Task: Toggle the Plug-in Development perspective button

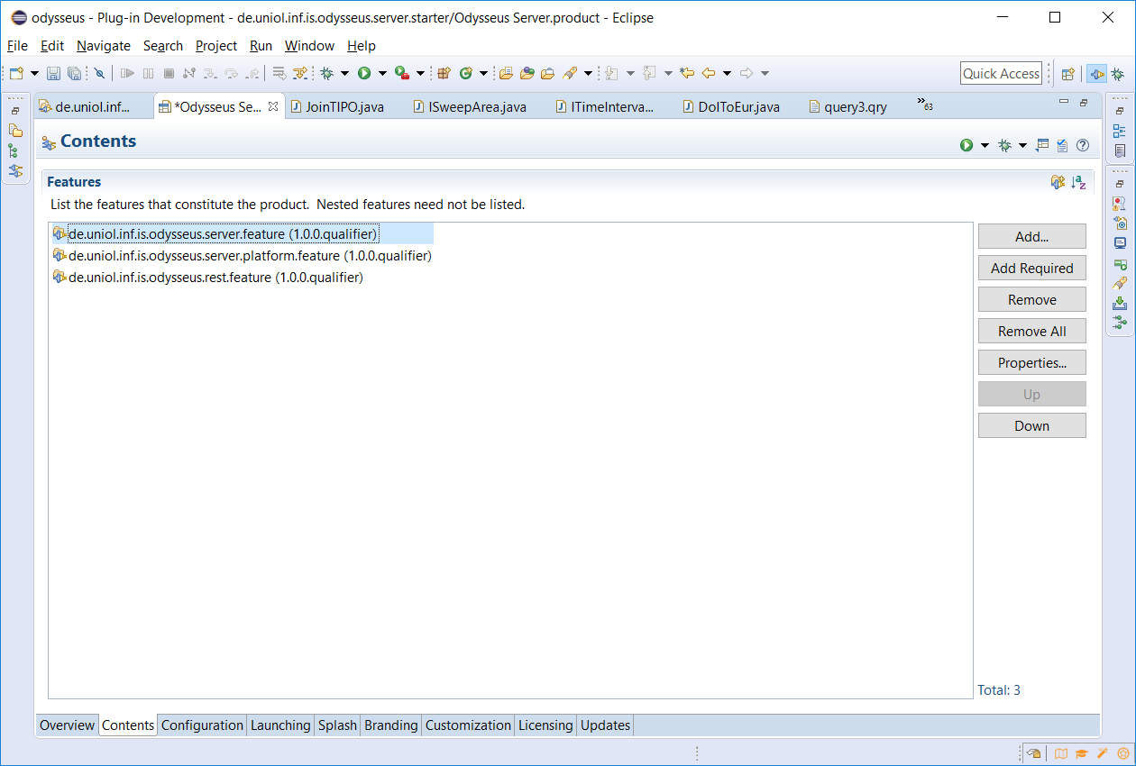Action: pyautogui.click(x=1096, y=74)
